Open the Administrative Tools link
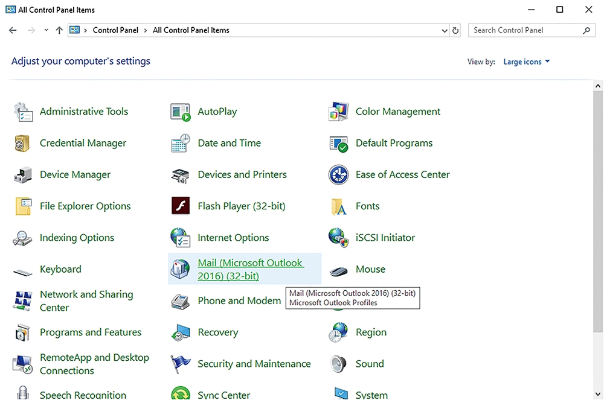604x400 pixels. pyautogui.click(x=84, y=112)
